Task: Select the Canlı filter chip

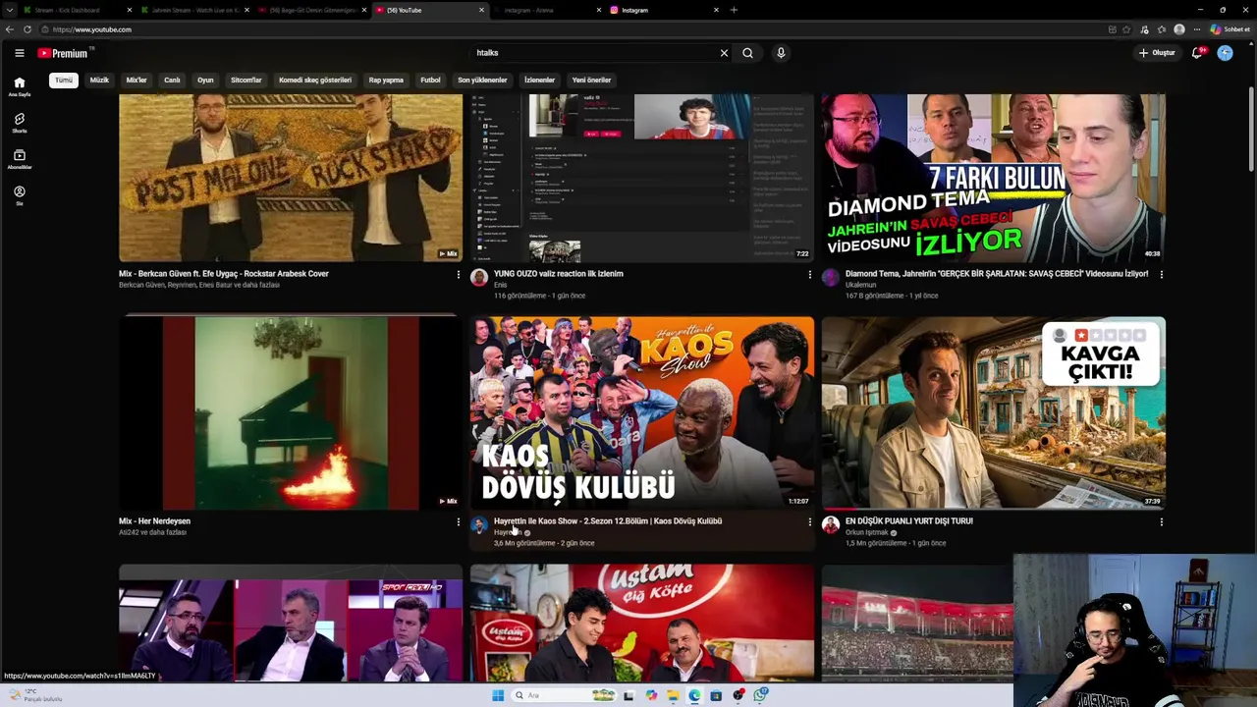Action: (x=172, y=80)
